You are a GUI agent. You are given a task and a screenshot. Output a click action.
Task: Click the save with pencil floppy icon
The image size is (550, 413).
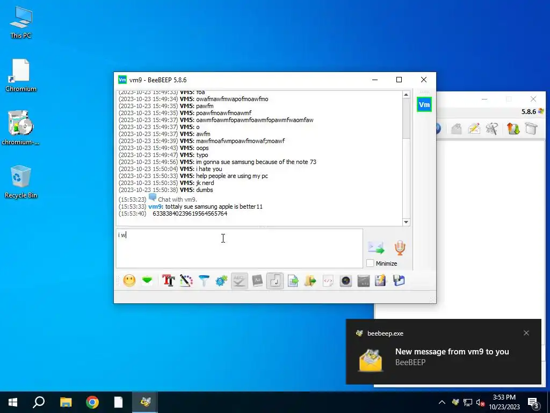click(381, 281)
